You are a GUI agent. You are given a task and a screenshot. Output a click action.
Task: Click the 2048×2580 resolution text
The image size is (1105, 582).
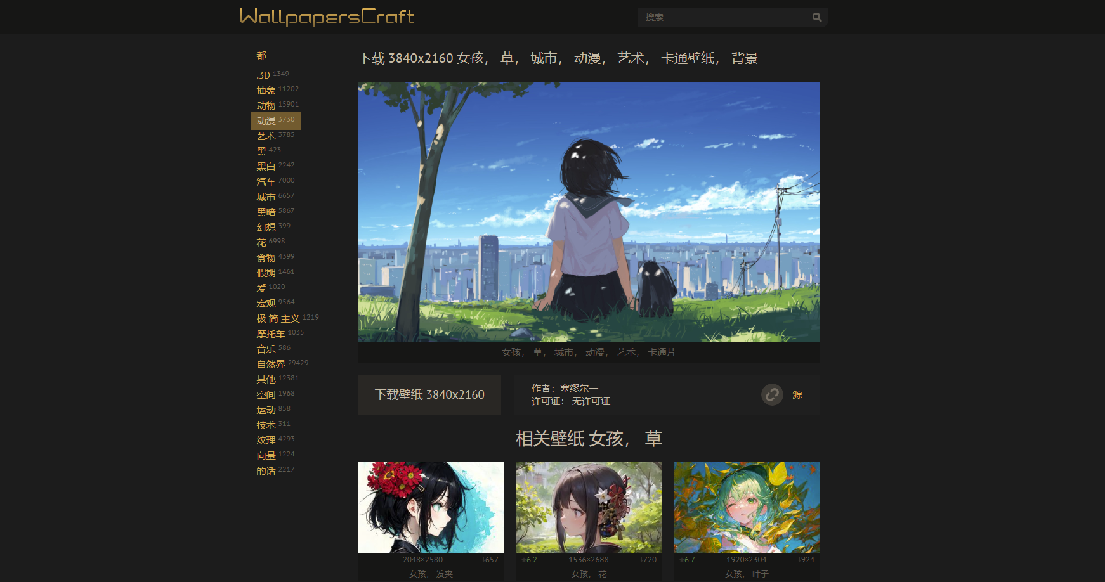[422, 560]
